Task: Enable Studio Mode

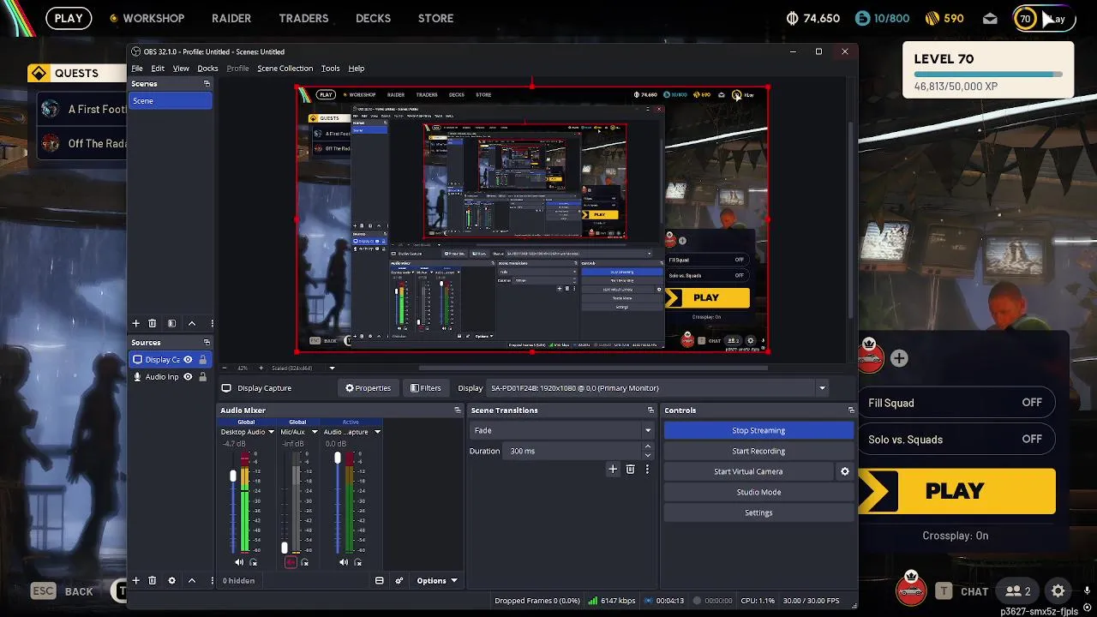Action: [x=758, y=492]
